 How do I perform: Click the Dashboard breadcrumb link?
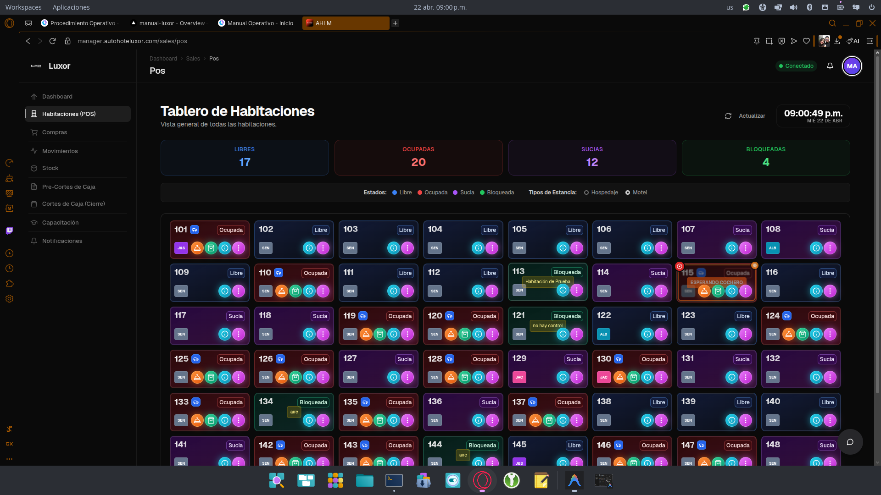coord(163,59)
